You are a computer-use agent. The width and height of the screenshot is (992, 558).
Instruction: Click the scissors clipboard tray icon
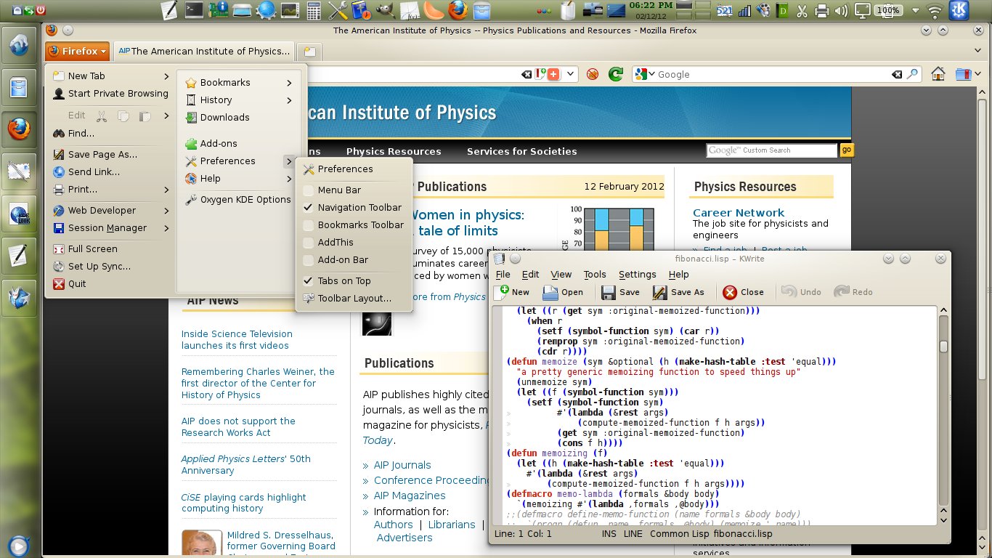tap(802, 11)
